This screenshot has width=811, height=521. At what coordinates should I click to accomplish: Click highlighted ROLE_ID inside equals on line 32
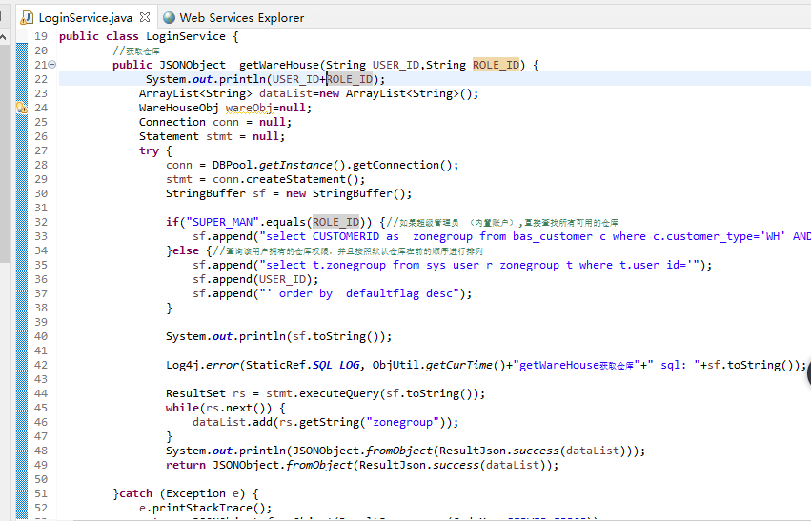click(335, 222)
